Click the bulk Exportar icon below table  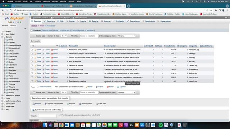(118, 87)
